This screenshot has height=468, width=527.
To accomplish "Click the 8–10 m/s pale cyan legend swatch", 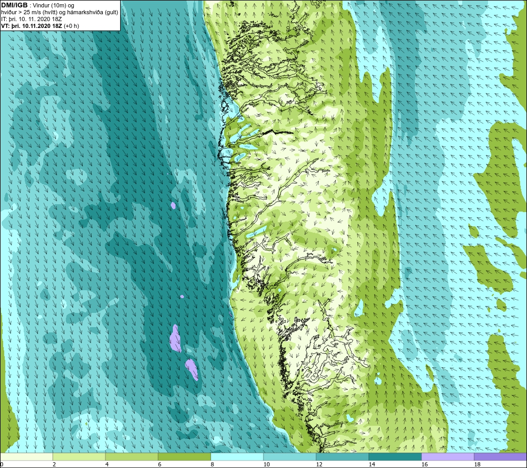I will click(237, 457).
